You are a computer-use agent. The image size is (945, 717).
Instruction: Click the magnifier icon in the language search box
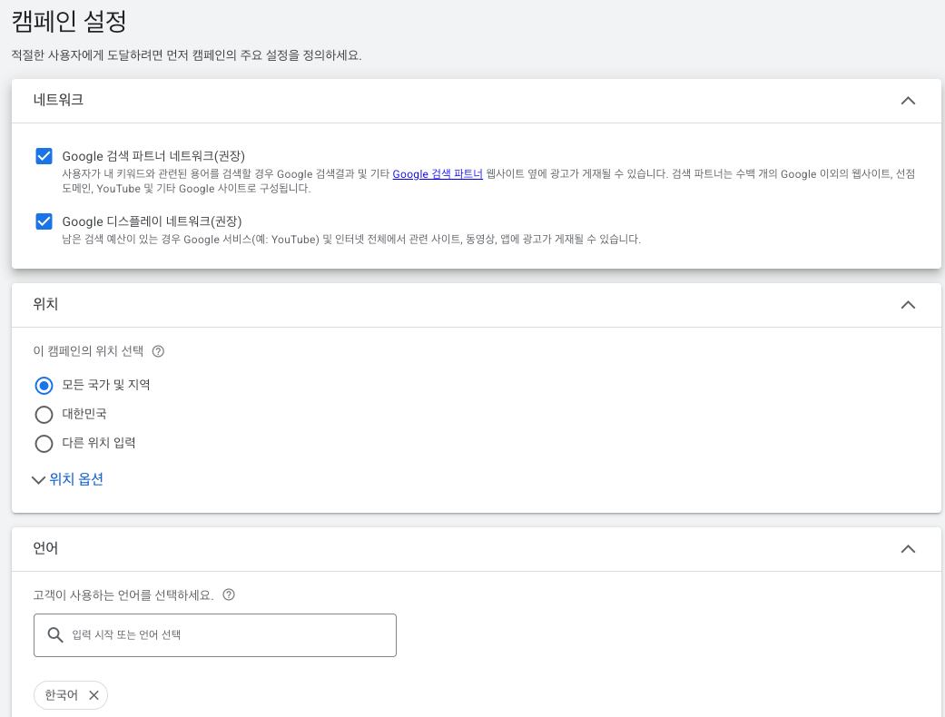point(55,635)
